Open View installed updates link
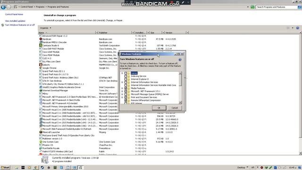This screenshot has height=170, width=302. (x=15, y=21)
